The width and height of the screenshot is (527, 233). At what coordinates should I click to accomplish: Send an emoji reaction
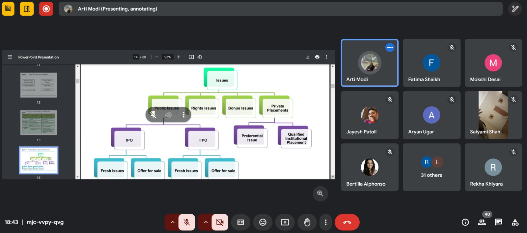pyautogui.click(x=263, y=222)
